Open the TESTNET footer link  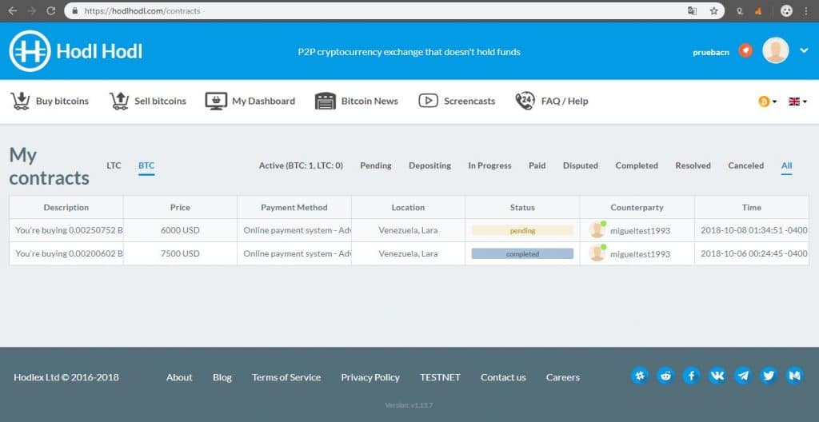pyautogui.click(x=441, y=377)
